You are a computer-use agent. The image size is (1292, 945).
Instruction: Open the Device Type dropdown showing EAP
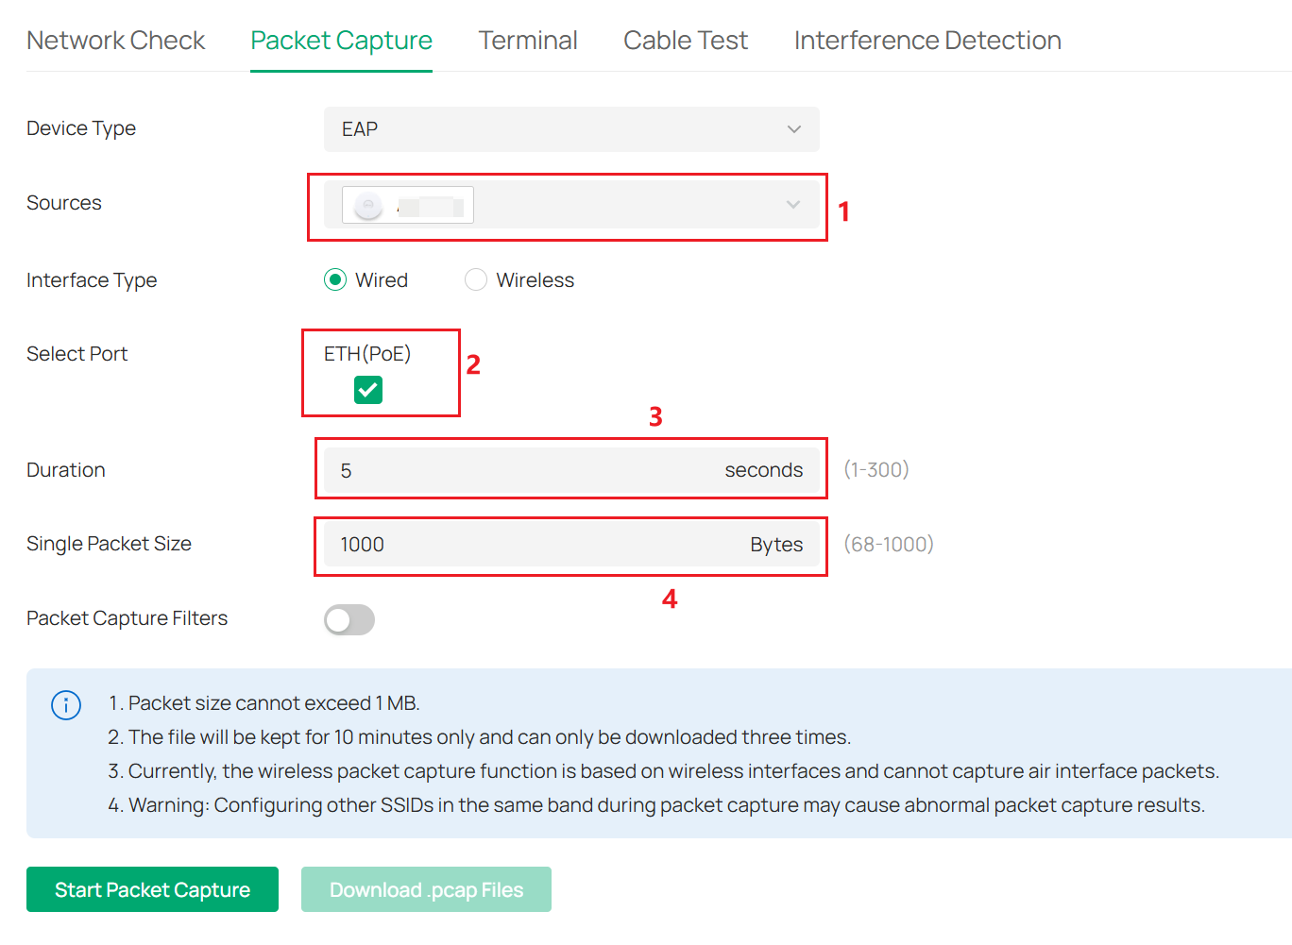point(570,129)
